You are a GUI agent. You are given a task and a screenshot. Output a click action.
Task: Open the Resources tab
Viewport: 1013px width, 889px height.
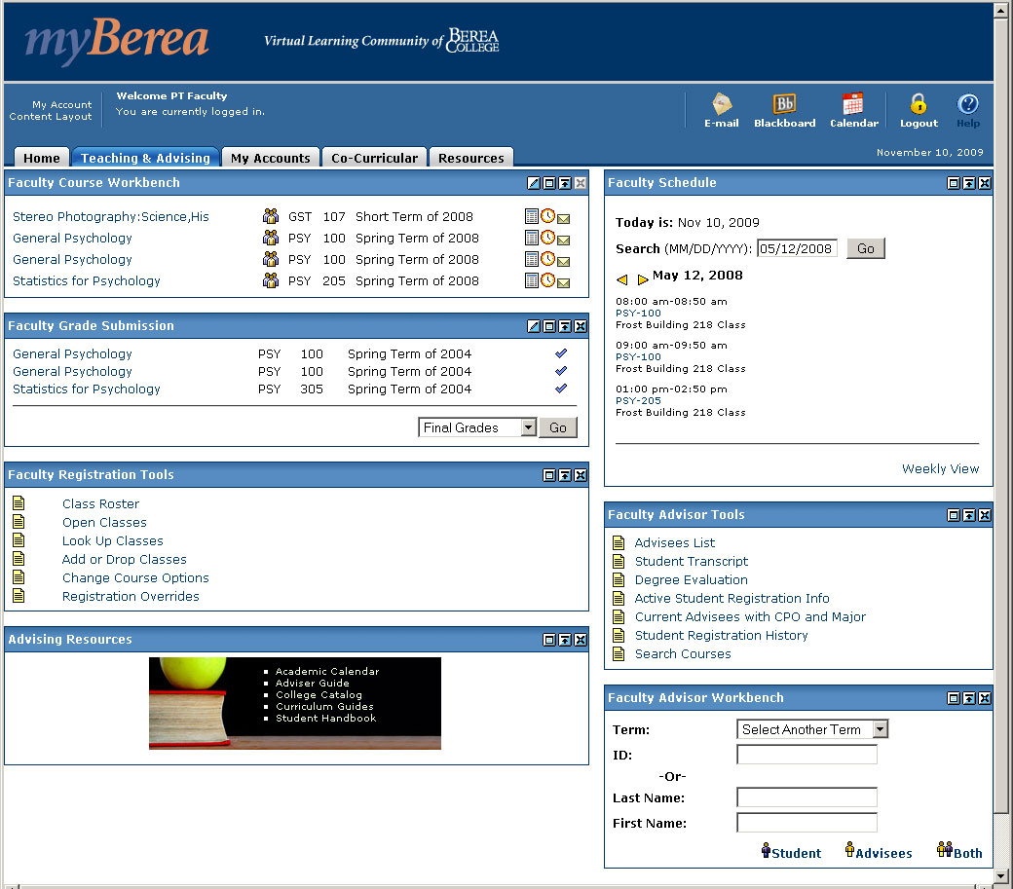pyautogui.click(x=471, y=158)
